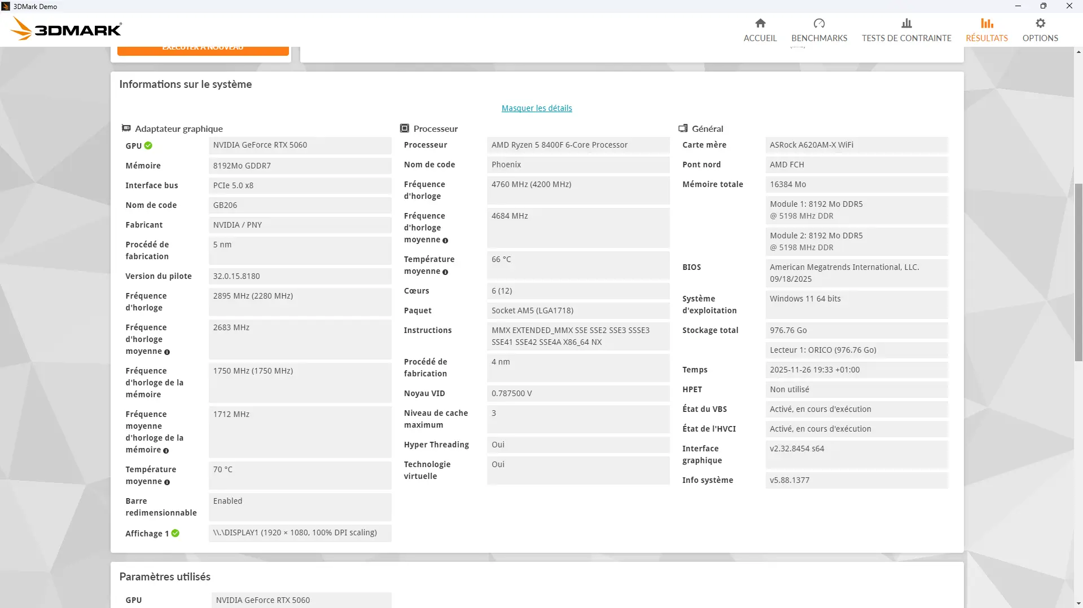Select the processor instructions list value
1083x608 pixels.
point(578,336)
